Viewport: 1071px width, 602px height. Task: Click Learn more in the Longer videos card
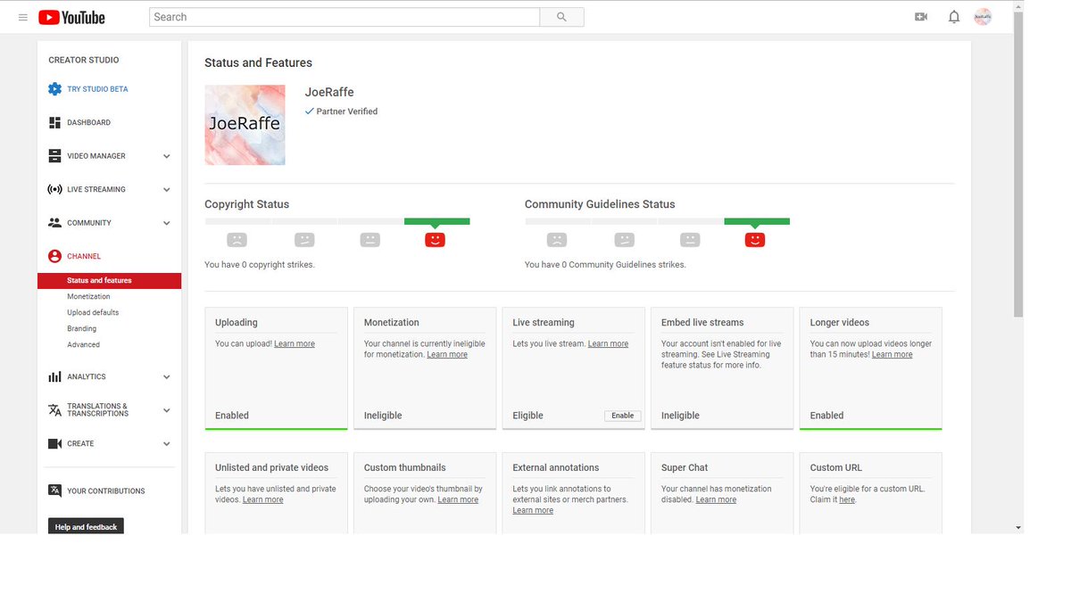[892, 355]
